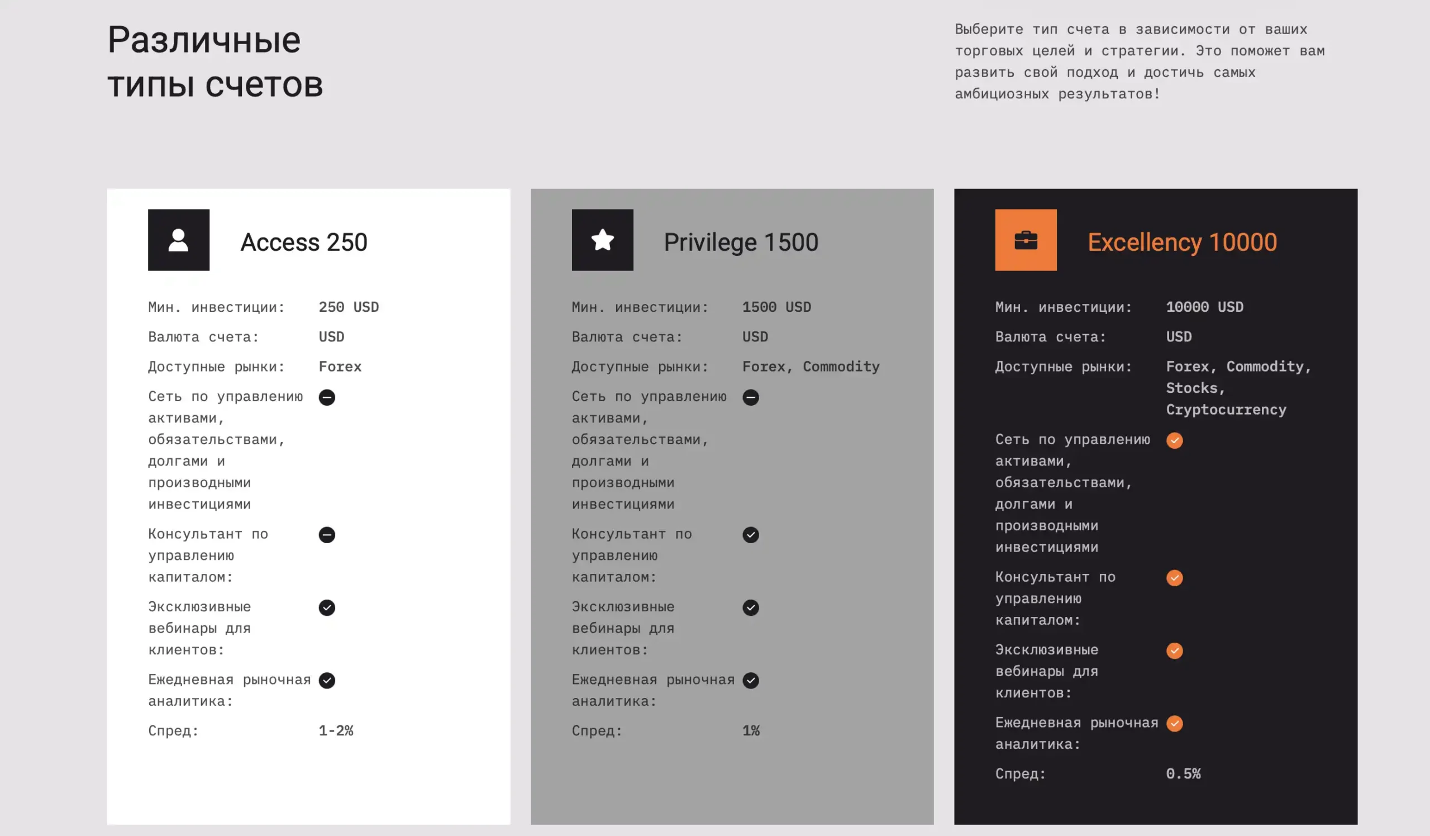Select the Privilege 1500 account title

pyautogui.click(x=741, y=243)
